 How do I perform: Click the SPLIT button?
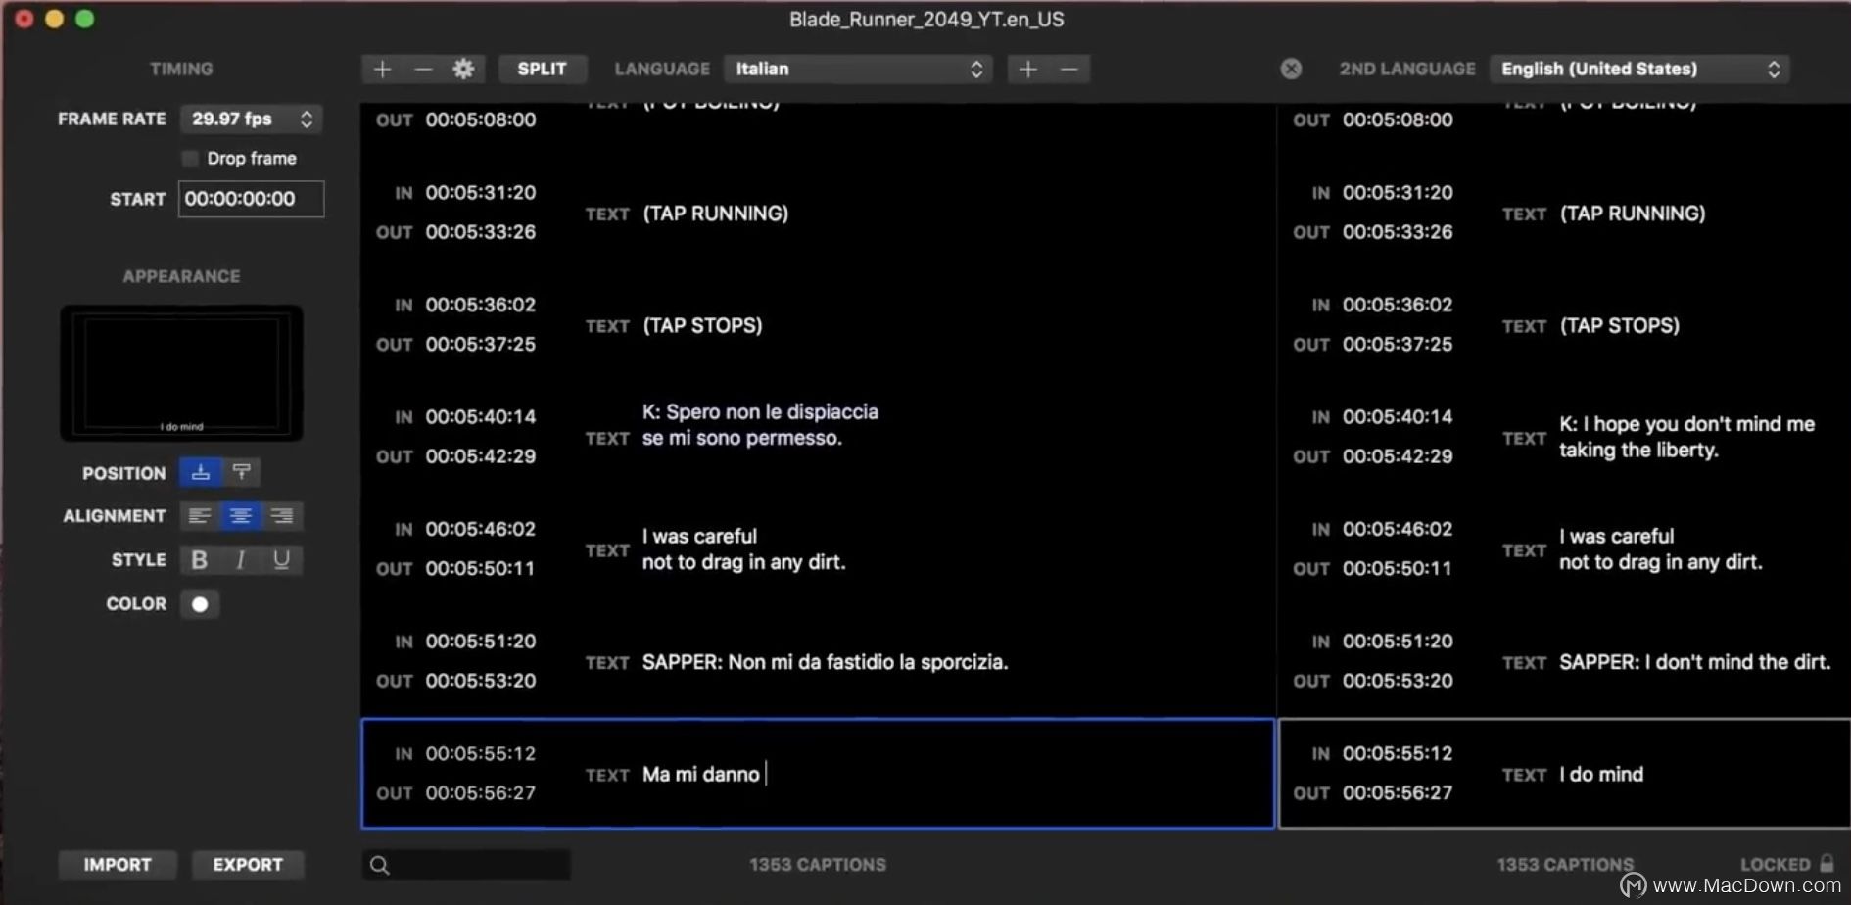(542, 69)
